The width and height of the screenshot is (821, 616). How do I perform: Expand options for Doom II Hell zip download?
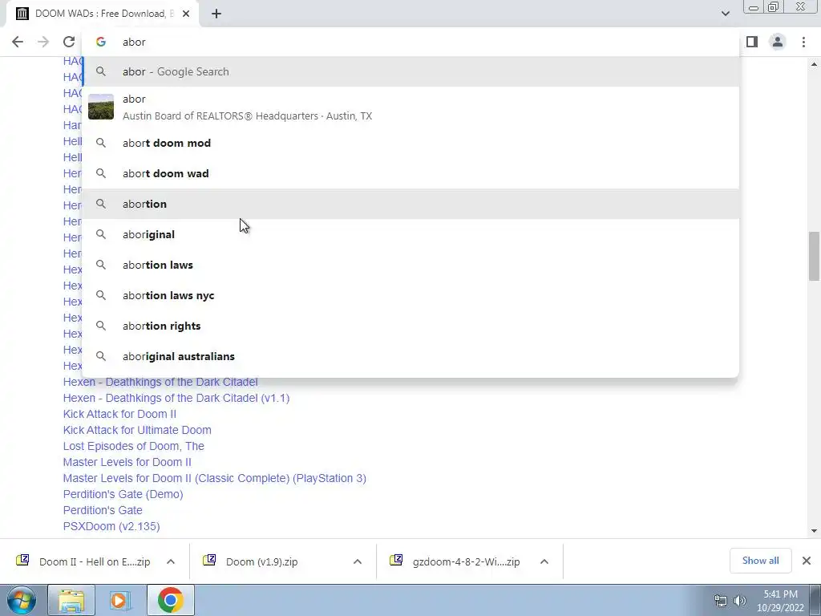pyautogui.click(x=171, y=561)
